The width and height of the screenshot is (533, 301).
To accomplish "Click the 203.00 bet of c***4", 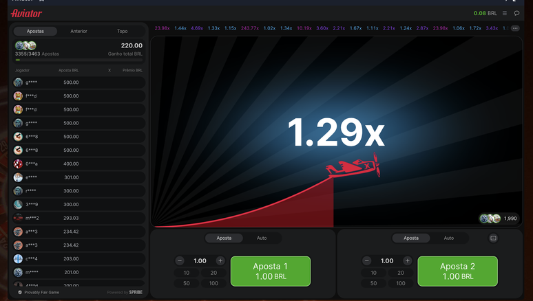I will (71, 258).
